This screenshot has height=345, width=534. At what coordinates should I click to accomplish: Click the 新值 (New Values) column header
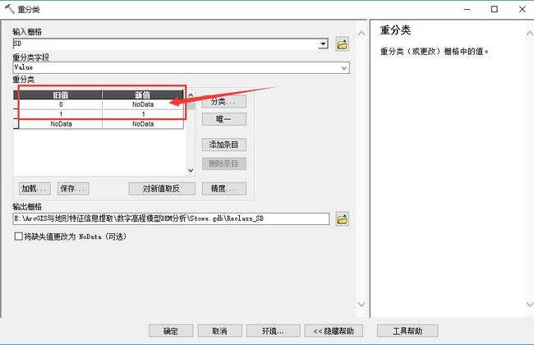pyautogui.click(x=143, y=94)
